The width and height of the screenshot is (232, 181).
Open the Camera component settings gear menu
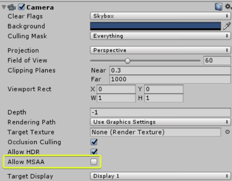tap(228, 7)
